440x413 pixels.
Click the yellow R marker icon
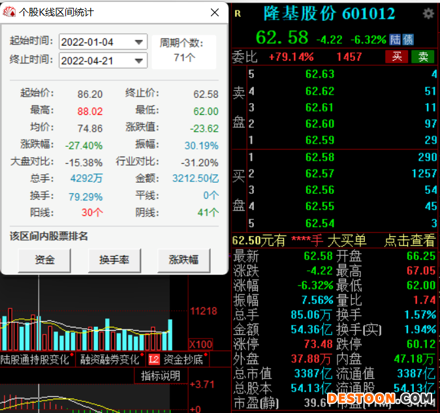238,14
